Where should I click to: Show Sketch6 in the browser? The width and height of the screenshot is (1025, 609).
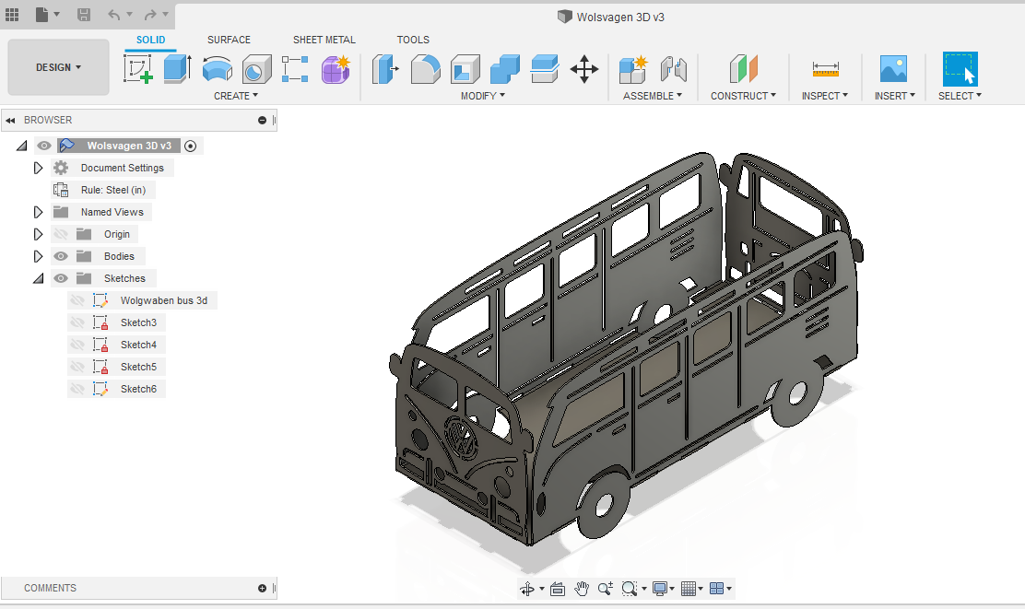(77, 389)
